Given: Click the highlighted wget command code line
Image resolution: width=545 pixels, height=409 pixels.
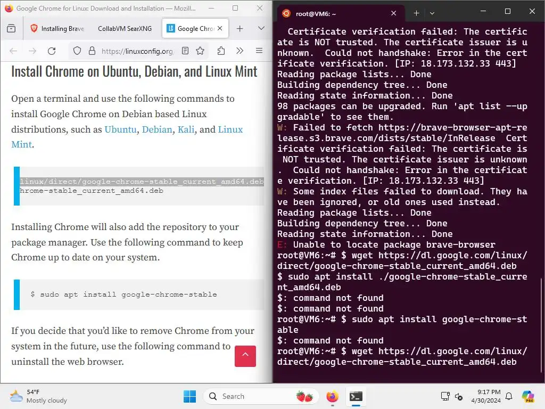Looking at the screenshot, I should pos(142,182).
